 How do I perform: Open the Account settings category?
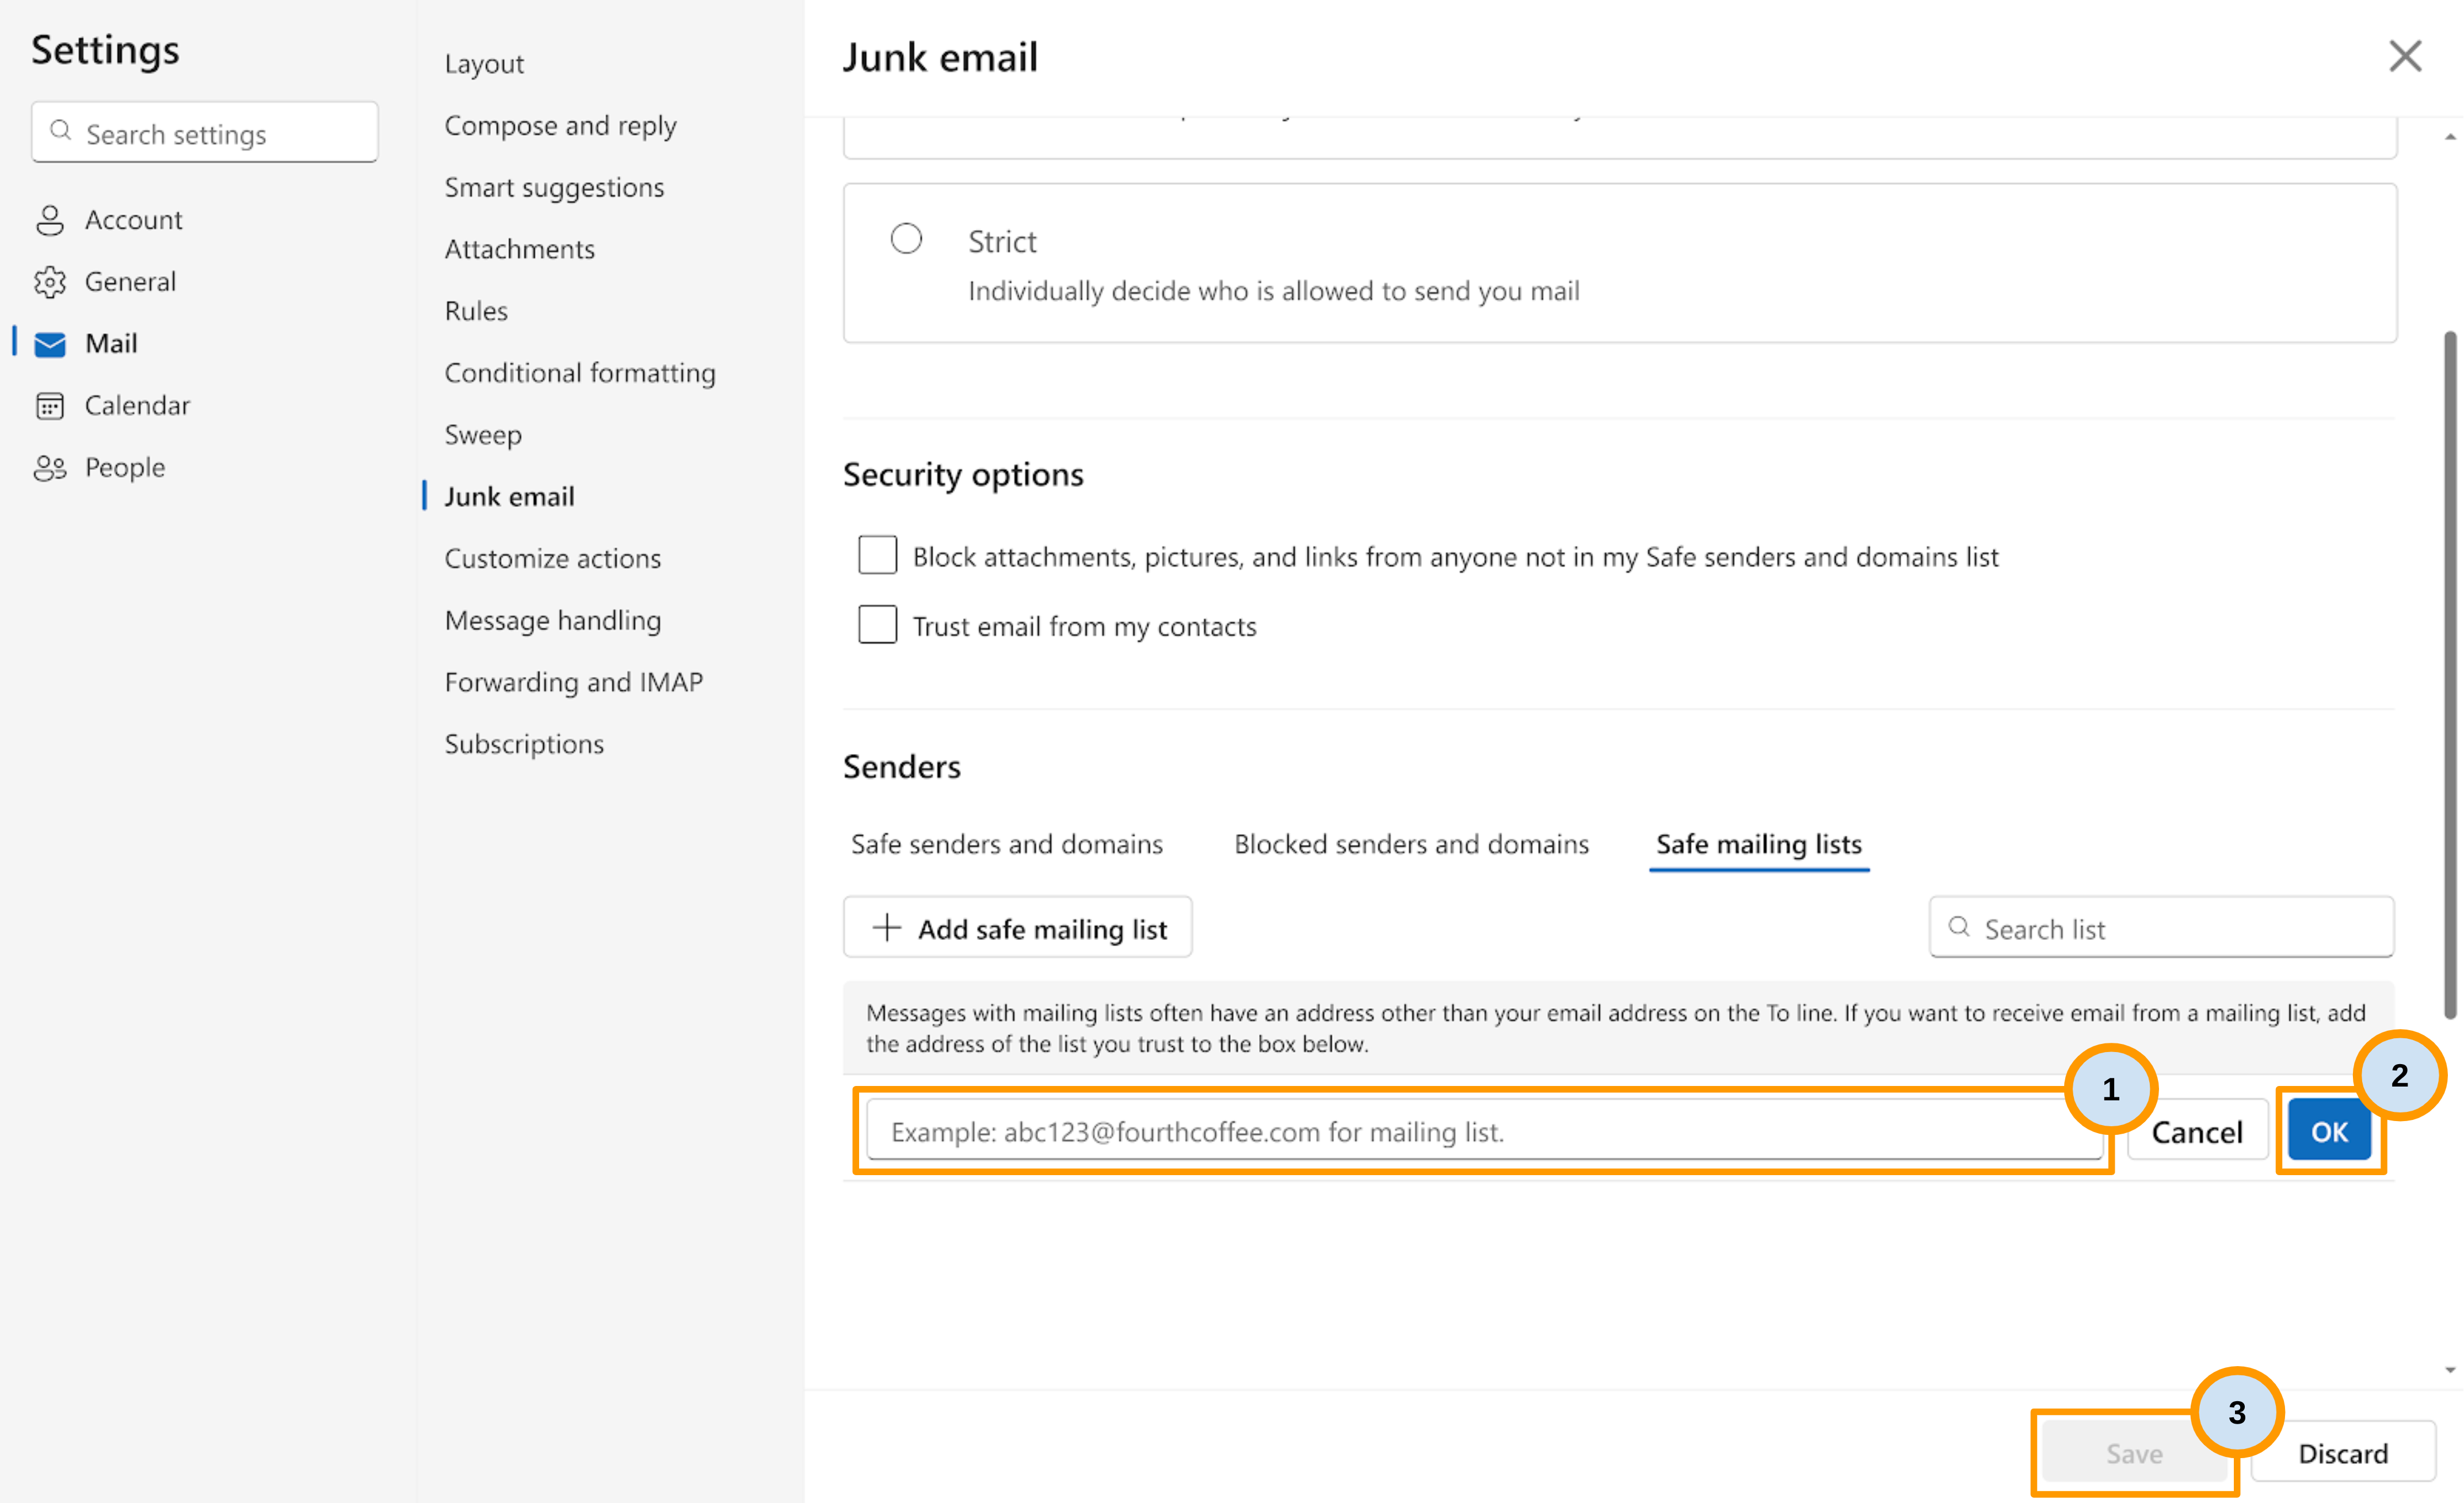coord(108,220)
